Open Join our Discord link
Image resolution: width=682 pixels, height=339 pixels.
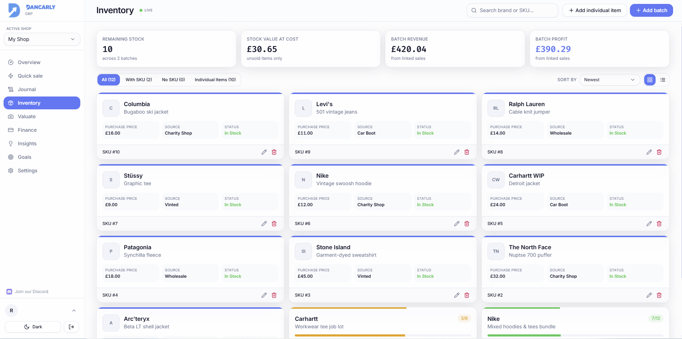(27, 292)
